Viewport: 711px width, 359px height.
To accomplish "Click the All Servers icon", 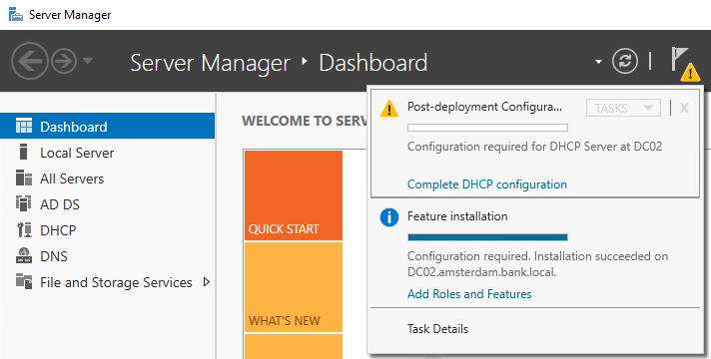I will [x=24, y=179].
